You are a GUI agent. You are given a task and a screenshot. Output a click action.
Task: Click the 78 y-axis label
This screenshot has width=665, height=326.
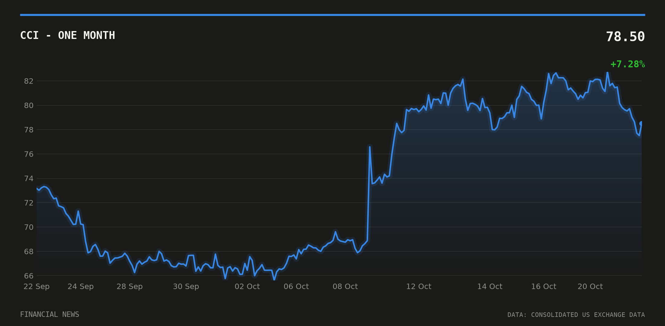tap(29, 130)
